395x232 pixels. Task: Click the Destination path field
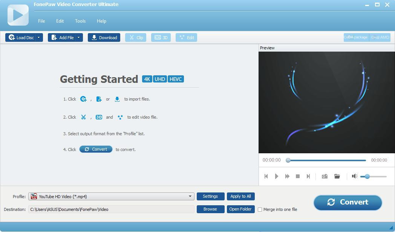click(x=111, y=209)
